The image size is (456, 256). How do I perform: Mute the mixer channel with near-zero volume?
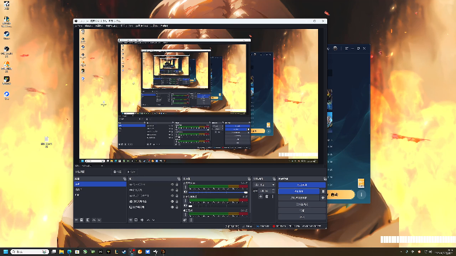click(186, 206)
